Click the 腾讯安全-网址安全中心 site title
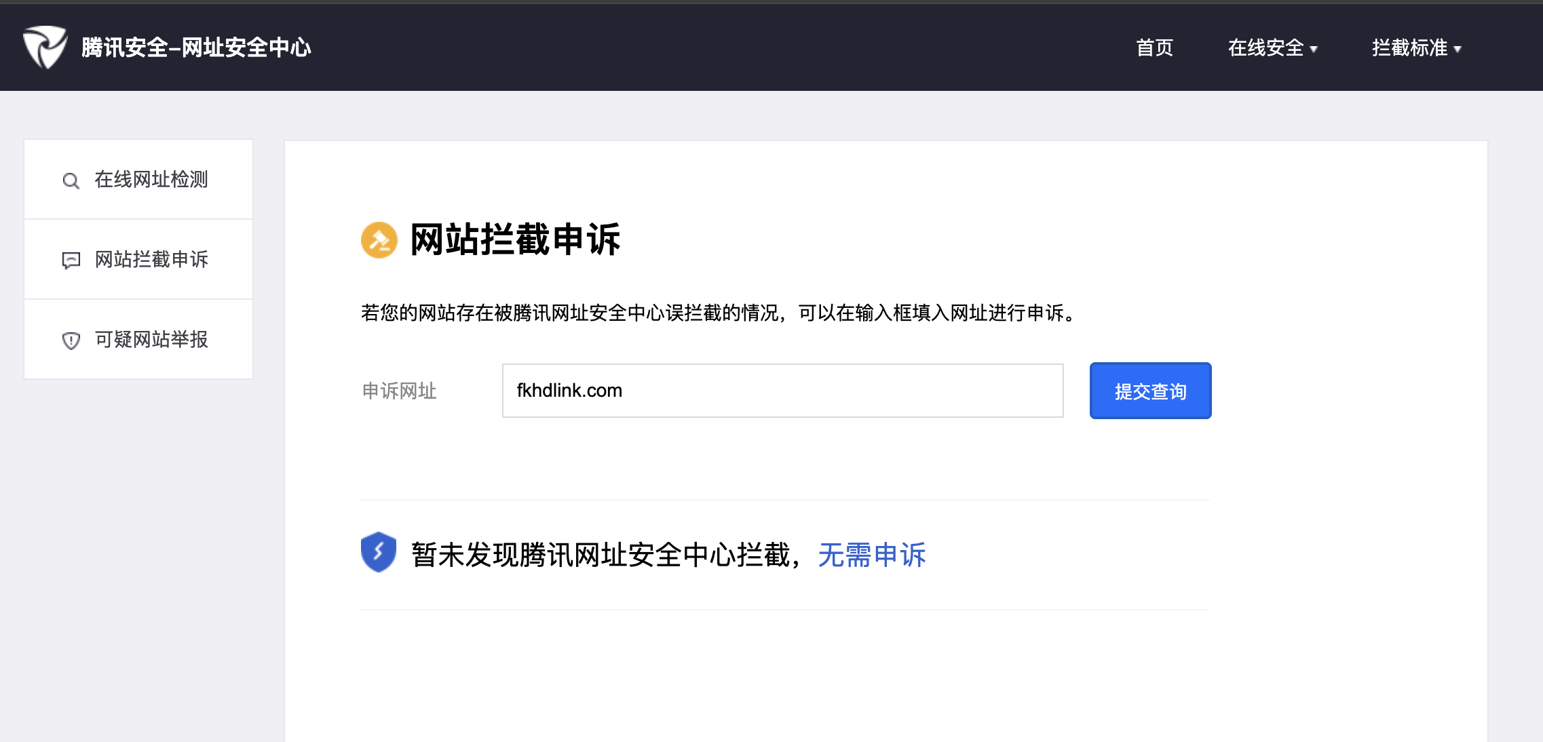Image resolution: width=1543 pixels, height=742 pixels. [x=196, y=47]
